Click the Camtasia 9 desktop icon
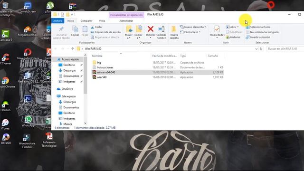304x171 pixels. point(6,36)
